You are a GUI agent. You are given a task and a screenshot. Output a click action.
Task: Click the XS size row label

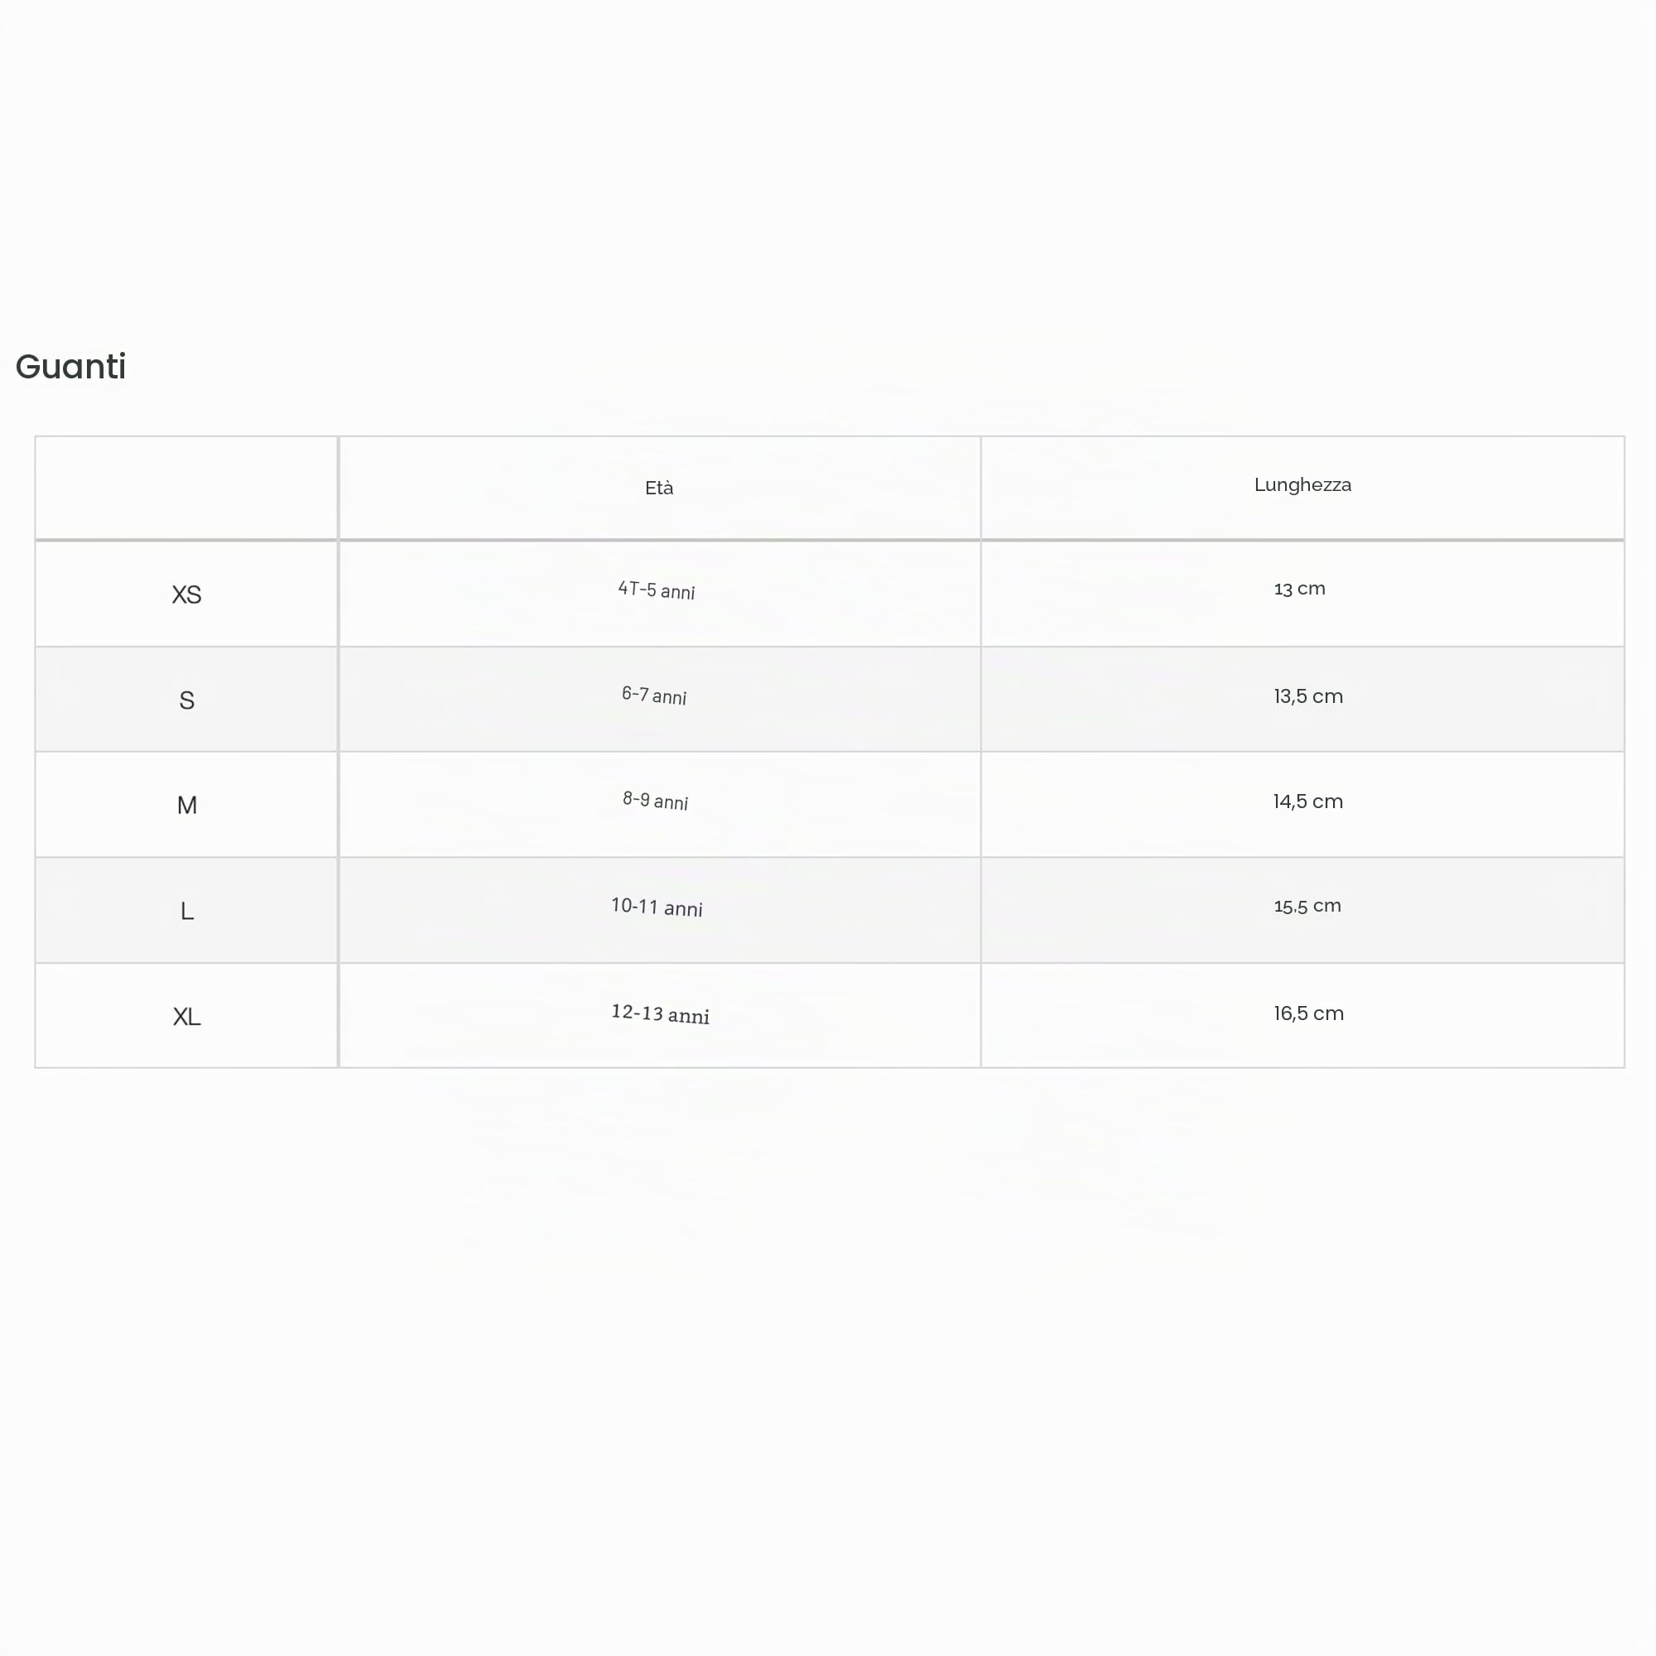pos(186,595)
